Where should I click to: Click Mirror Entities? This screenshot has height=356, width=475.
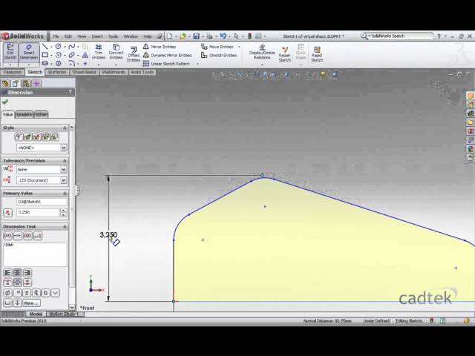point(160,47)
